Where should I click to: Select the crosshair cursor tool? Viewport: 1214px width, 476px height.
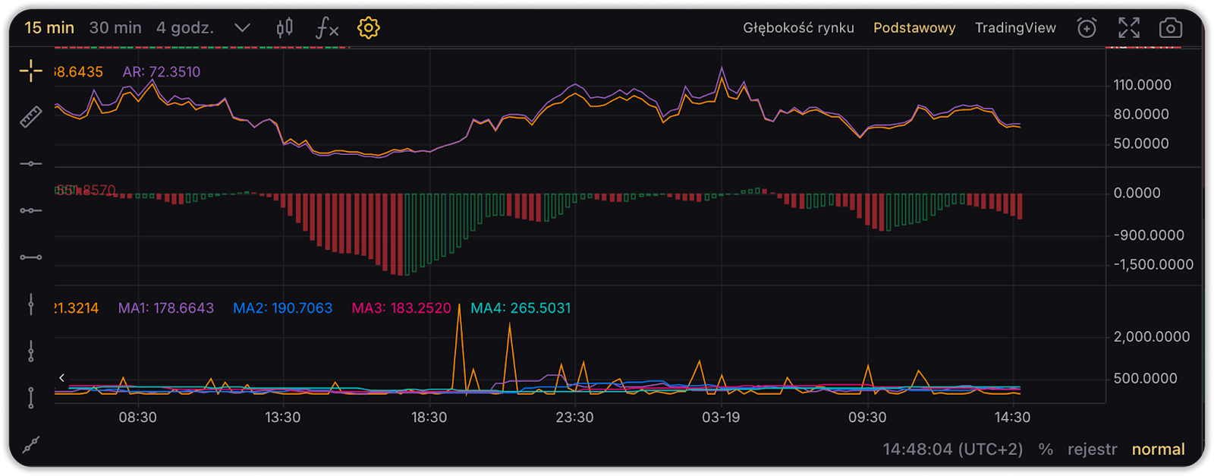point(31,71)
